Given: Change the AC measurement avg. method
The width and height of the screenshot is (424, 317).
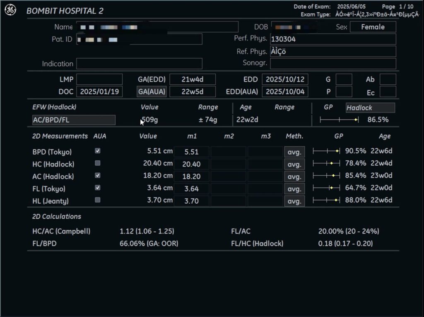Looking at the screenshot, I should (x=294, y=176).
